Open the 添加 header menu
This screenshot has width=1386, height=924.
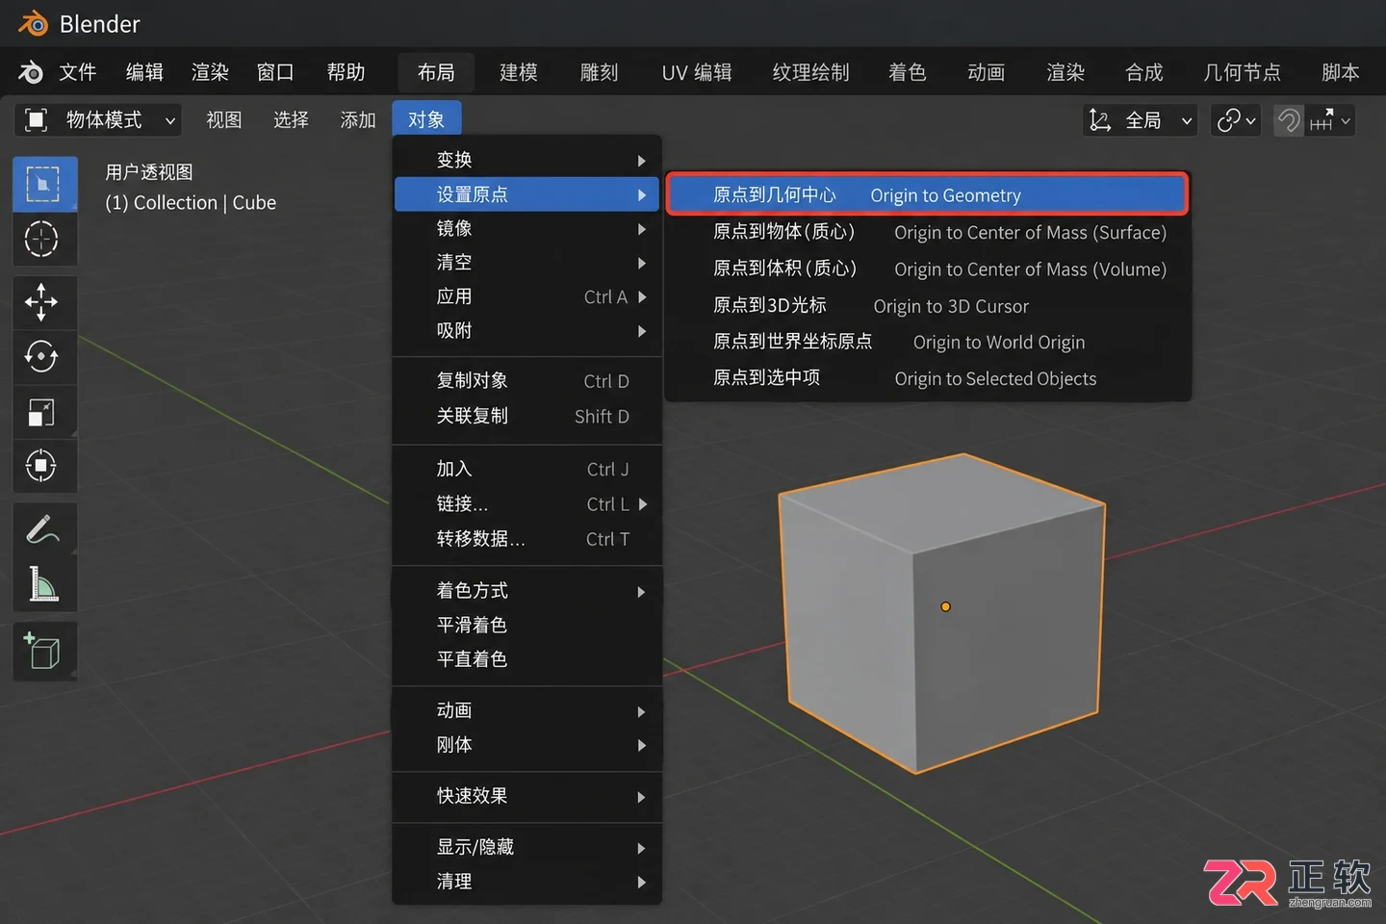tap(358, 120)
